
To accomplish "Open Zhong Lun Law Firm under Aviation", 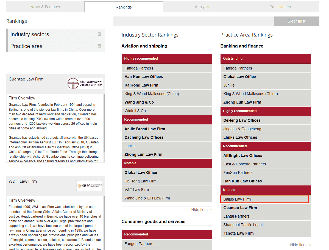I will (167, 154).
